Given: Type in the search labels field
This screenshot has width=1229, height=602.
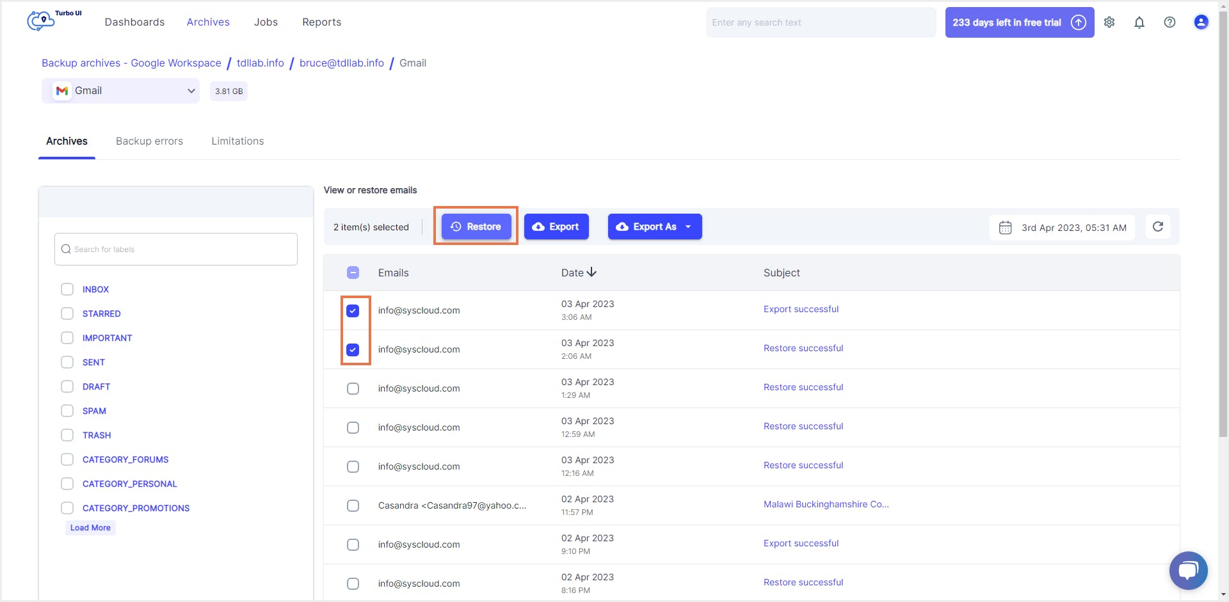Looking at the screenshot, I should 176,249.
